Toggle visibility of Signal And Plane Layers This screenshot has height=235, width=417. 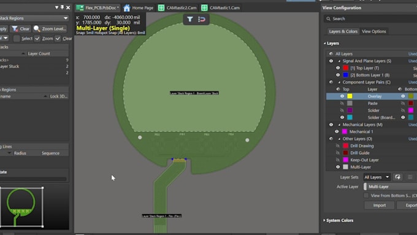click(x=331, y=61)
